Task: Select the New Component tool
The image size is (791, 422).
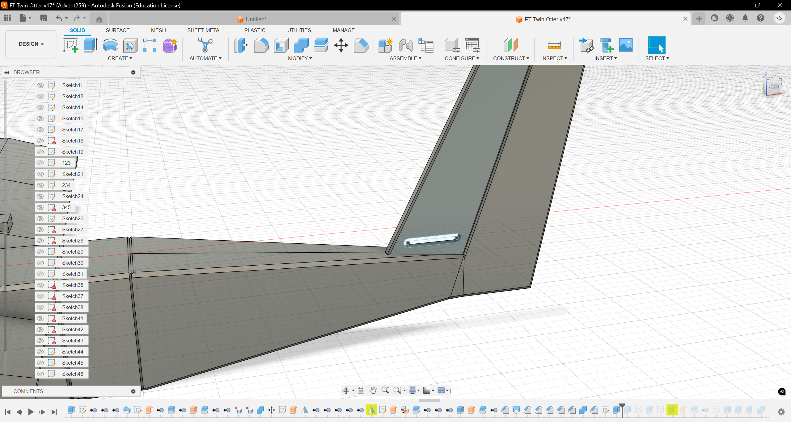Action: tap(386, 45)
